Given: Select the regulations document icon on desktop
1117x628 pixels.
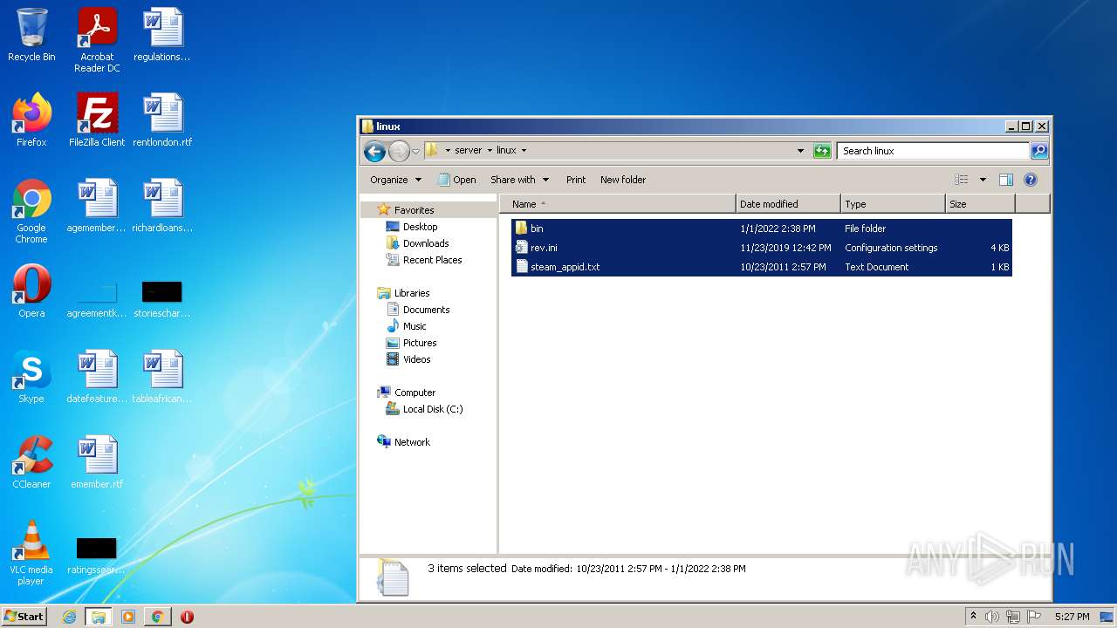Looking at the screenshot, I should coord(162,35).
